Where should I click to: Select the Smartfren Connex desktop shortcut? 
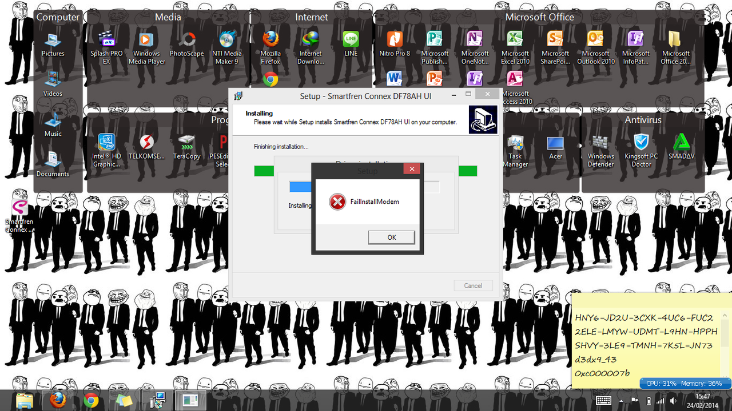tap(19, 216)
